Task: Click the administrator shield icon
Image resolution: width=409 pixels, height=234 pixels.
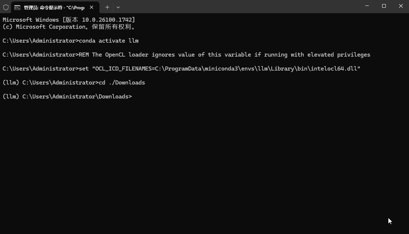Action: [6, 7]
